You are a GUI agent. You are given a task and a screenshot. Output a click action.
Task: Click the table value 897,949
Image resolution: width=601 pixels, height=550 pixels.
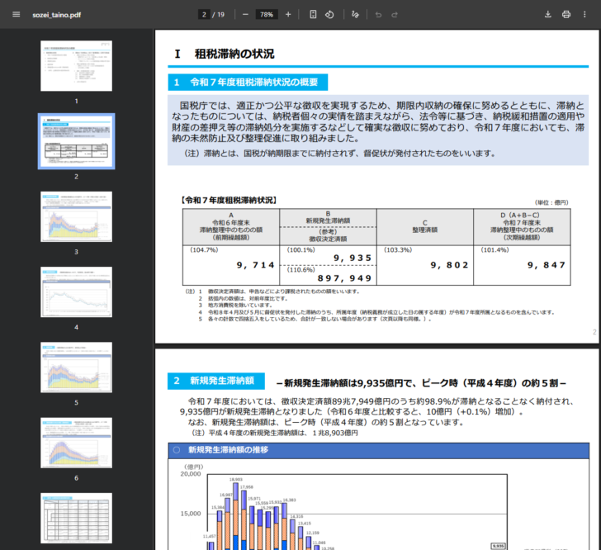point(344,278)
